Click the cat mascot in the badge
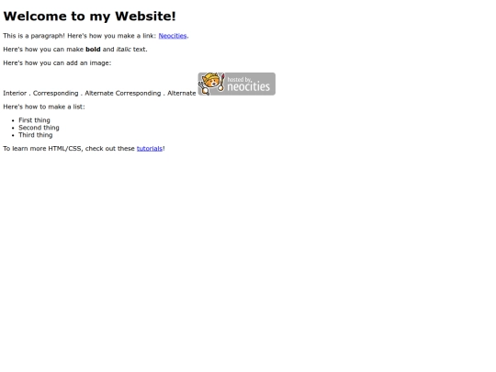The width and height of the screenshot is (496, 372). (x=211, y=84)
